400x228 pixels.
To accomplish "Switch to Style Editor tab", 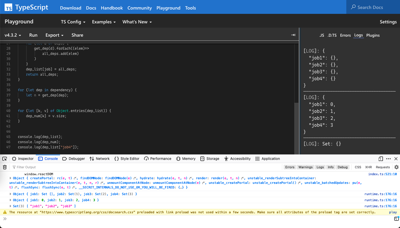I will 127,159.
